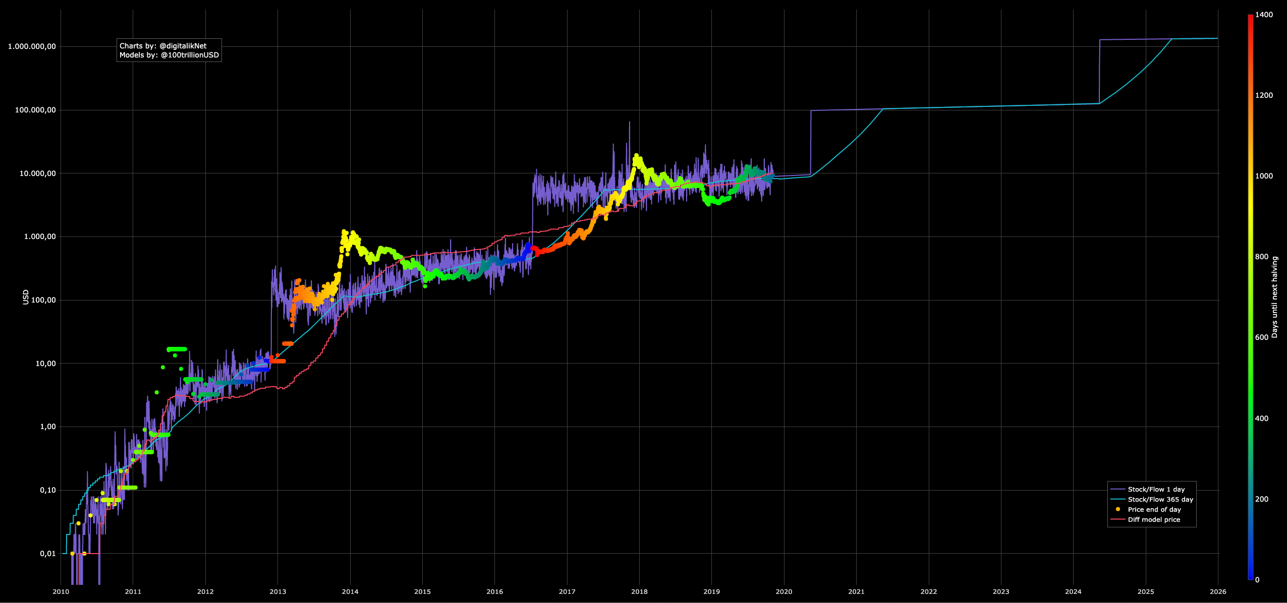Click the 'Models by: @100trillionUSD' annotation text
The image size is (1287, 603).
(x=169, y=55)
